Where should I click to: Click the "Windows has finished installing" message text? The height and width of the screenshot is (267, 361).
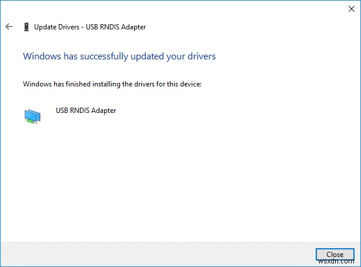[112, 84]
